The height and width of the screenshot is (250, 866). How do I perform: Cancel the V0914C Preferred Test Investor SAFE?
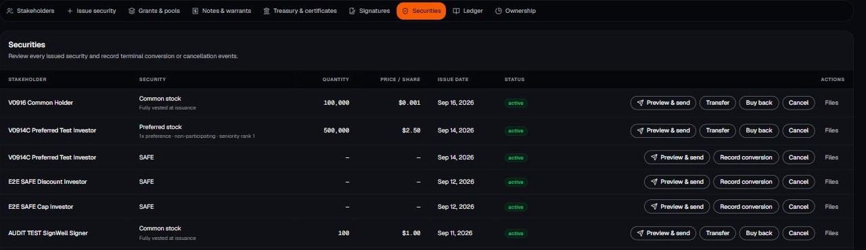[798, 157]
